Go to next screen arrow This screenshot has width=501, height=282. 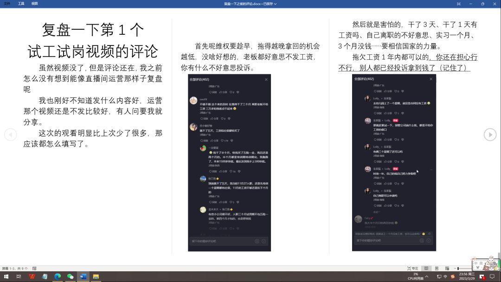tap(490, 135)
